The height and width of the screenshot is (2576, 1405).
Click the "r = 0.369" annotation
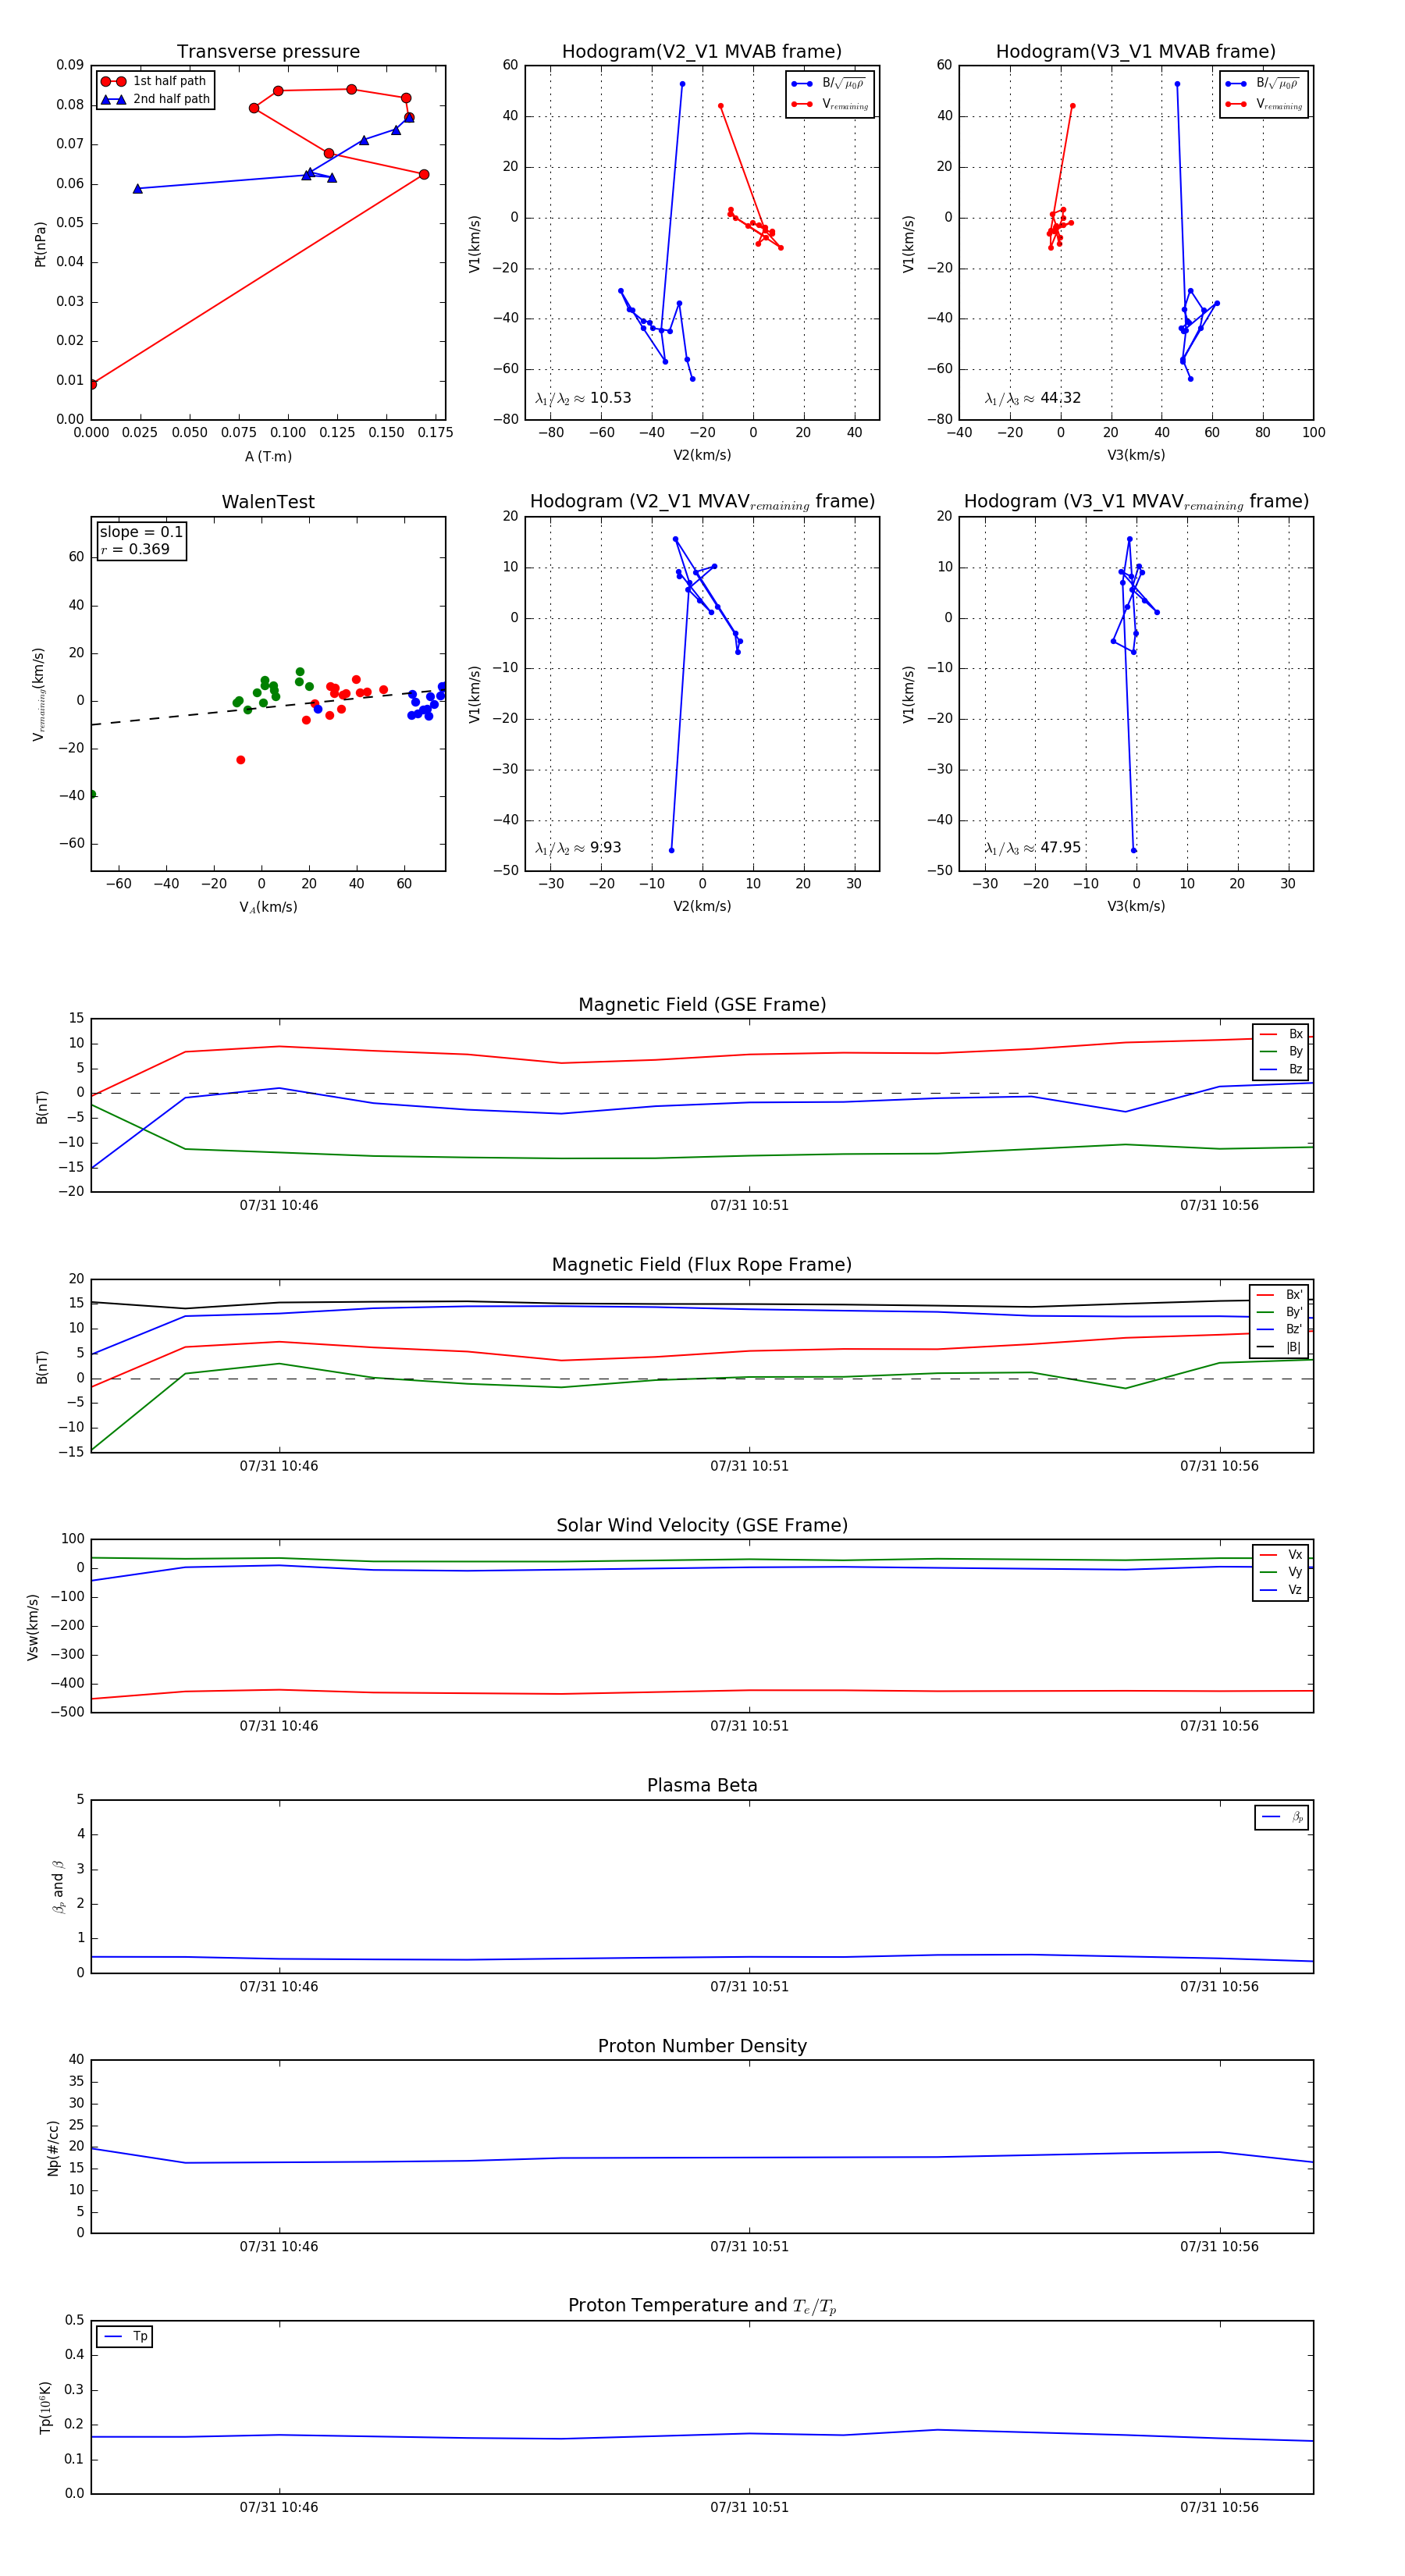click(135, 549)
